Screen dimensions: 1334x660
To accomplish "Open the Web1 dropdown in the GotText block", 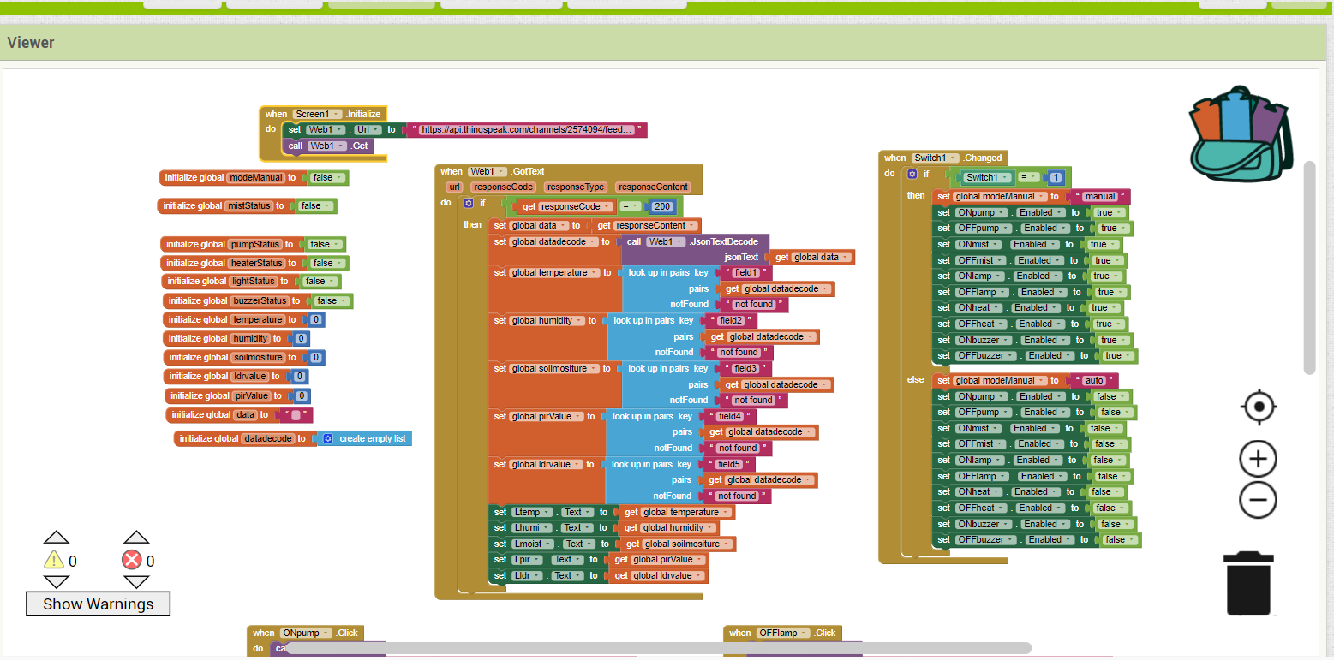I will [x=488, y=170].
